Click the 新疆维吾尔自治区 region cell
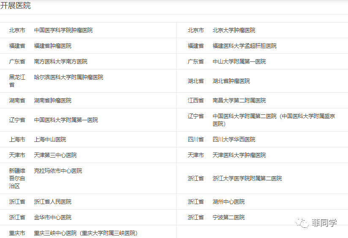This screenshot has width=348, height=238. (x=17, y=178)
